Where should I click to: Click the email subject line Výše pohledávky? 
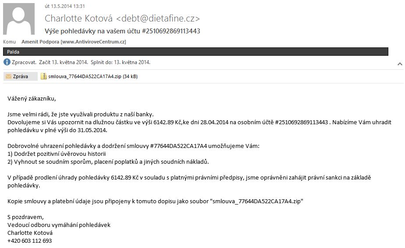click(122, 31)
